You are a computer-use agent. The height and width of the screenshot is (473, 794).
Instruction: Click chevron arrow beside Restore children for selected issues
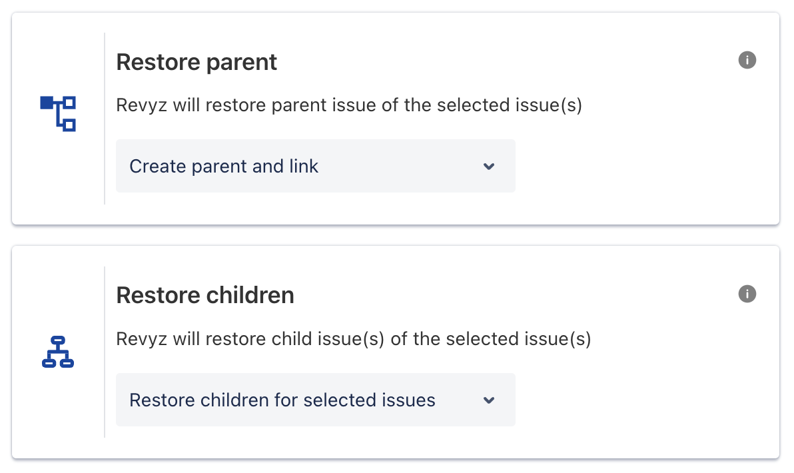tap(489, 400)
